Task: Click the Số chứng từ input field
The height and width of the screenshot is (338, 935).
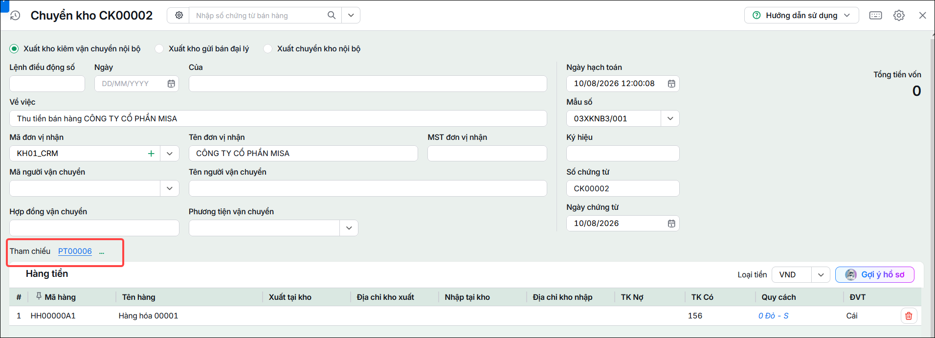Action: (x=623, y=188)
